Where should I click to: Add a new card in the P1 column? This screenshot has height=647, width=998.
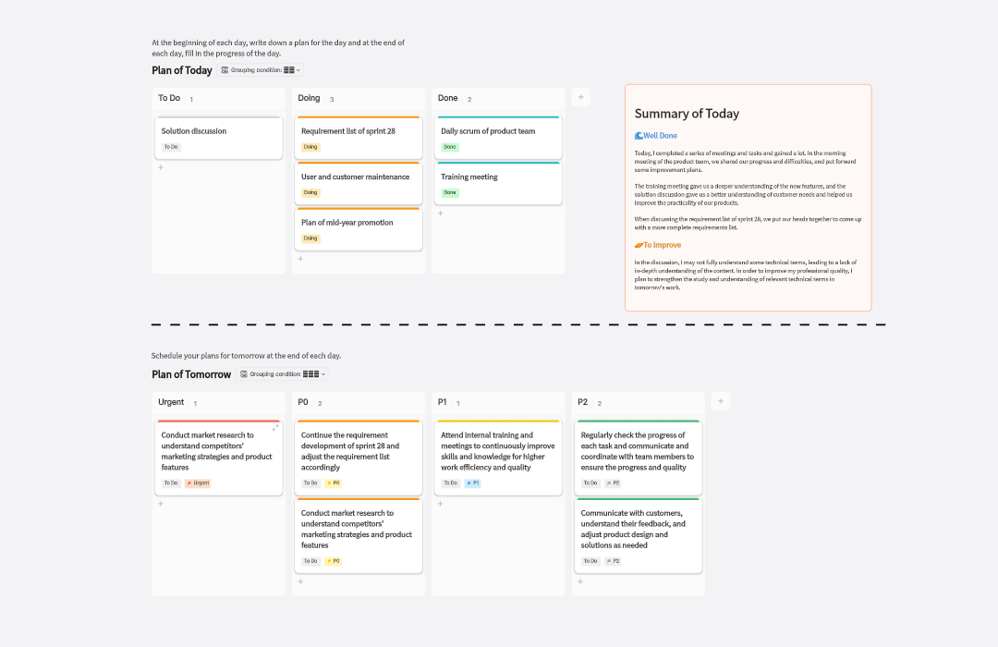440,504
